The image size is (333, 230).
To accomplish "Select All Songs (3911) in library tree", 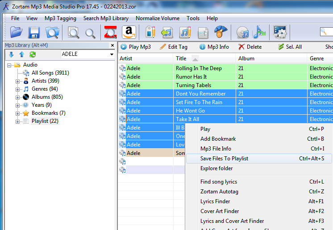I will pos(50,73).
